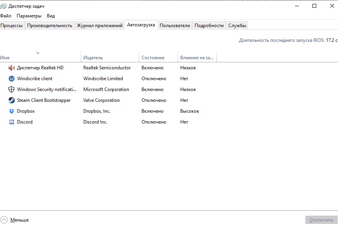Click Высокое impact in Dropbox row
Image resolution: width=338 pixels, height=225 pixels.
(190, 111)
